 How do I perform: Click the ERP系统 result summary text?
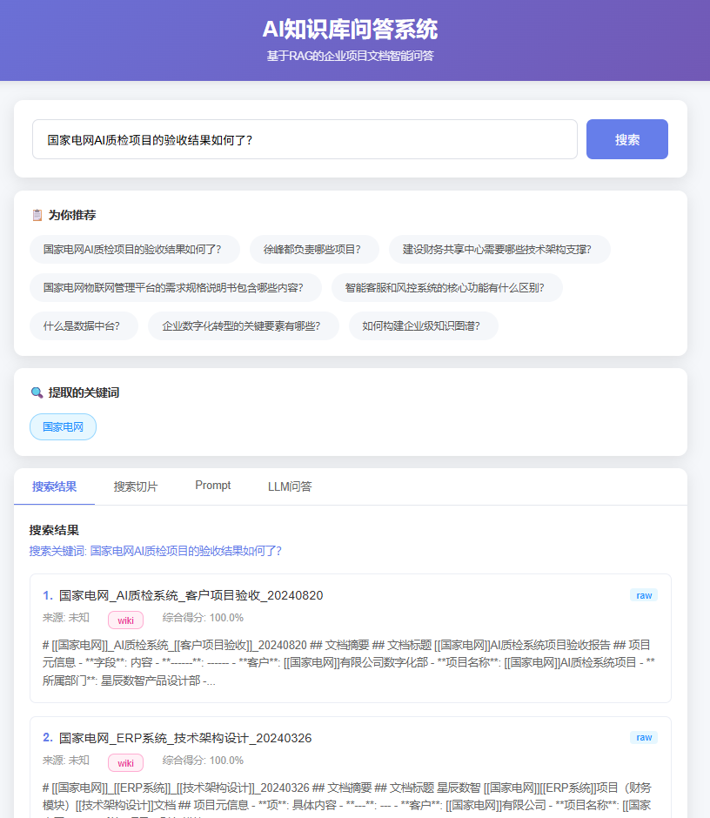(349, 799)
